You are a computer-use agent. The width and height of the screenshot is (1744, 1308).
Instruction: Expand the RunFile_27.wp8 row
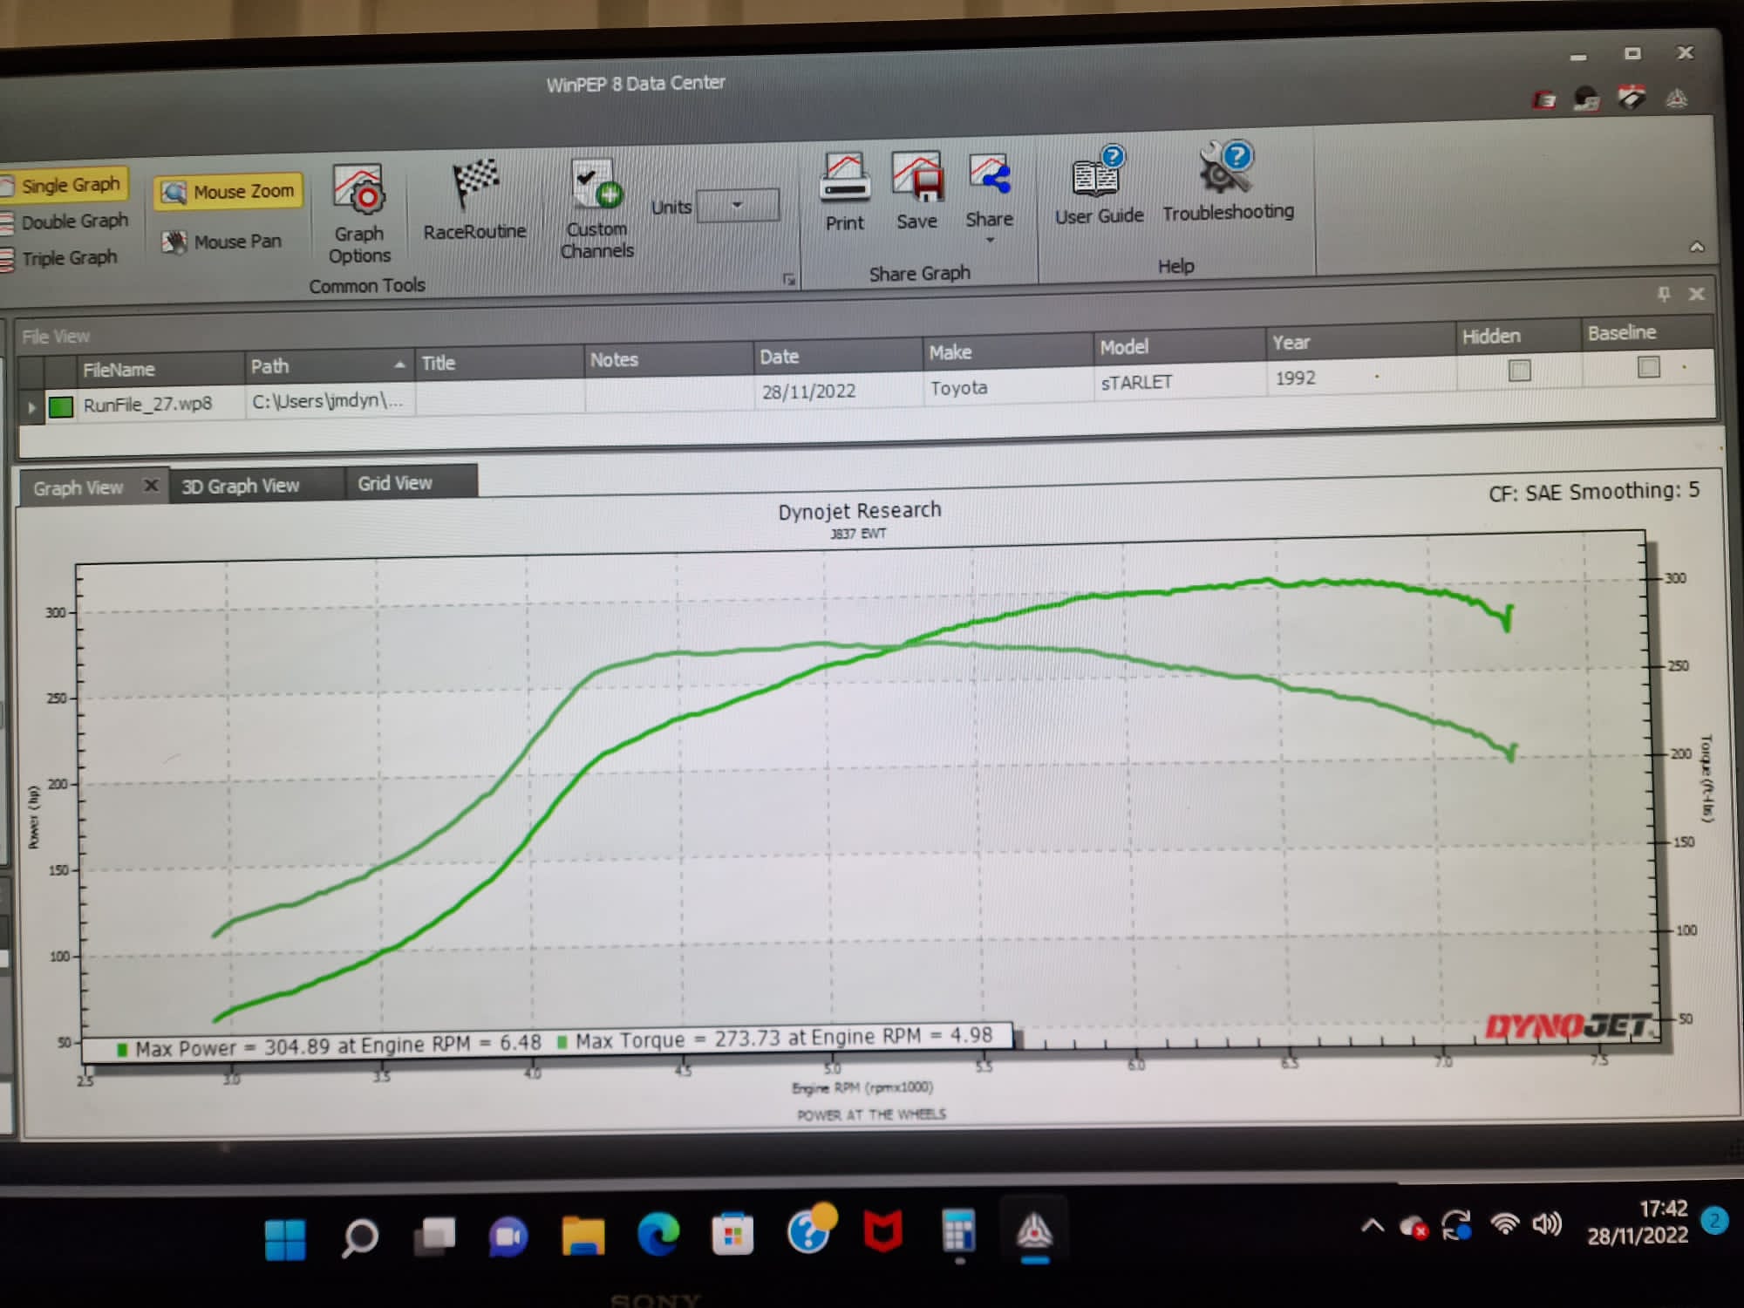pyautogui.click(x=32, y=407)
